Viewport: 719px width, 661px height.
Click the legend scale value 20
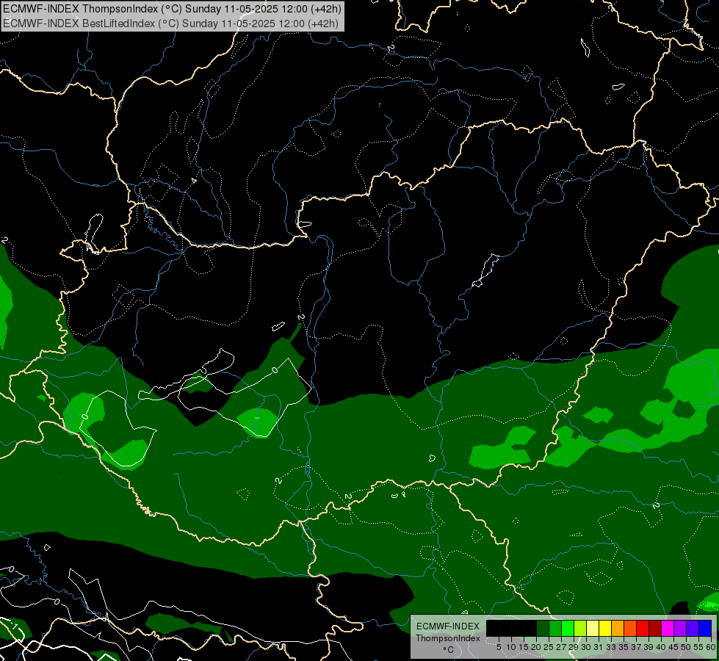click(x=536, y=647)
